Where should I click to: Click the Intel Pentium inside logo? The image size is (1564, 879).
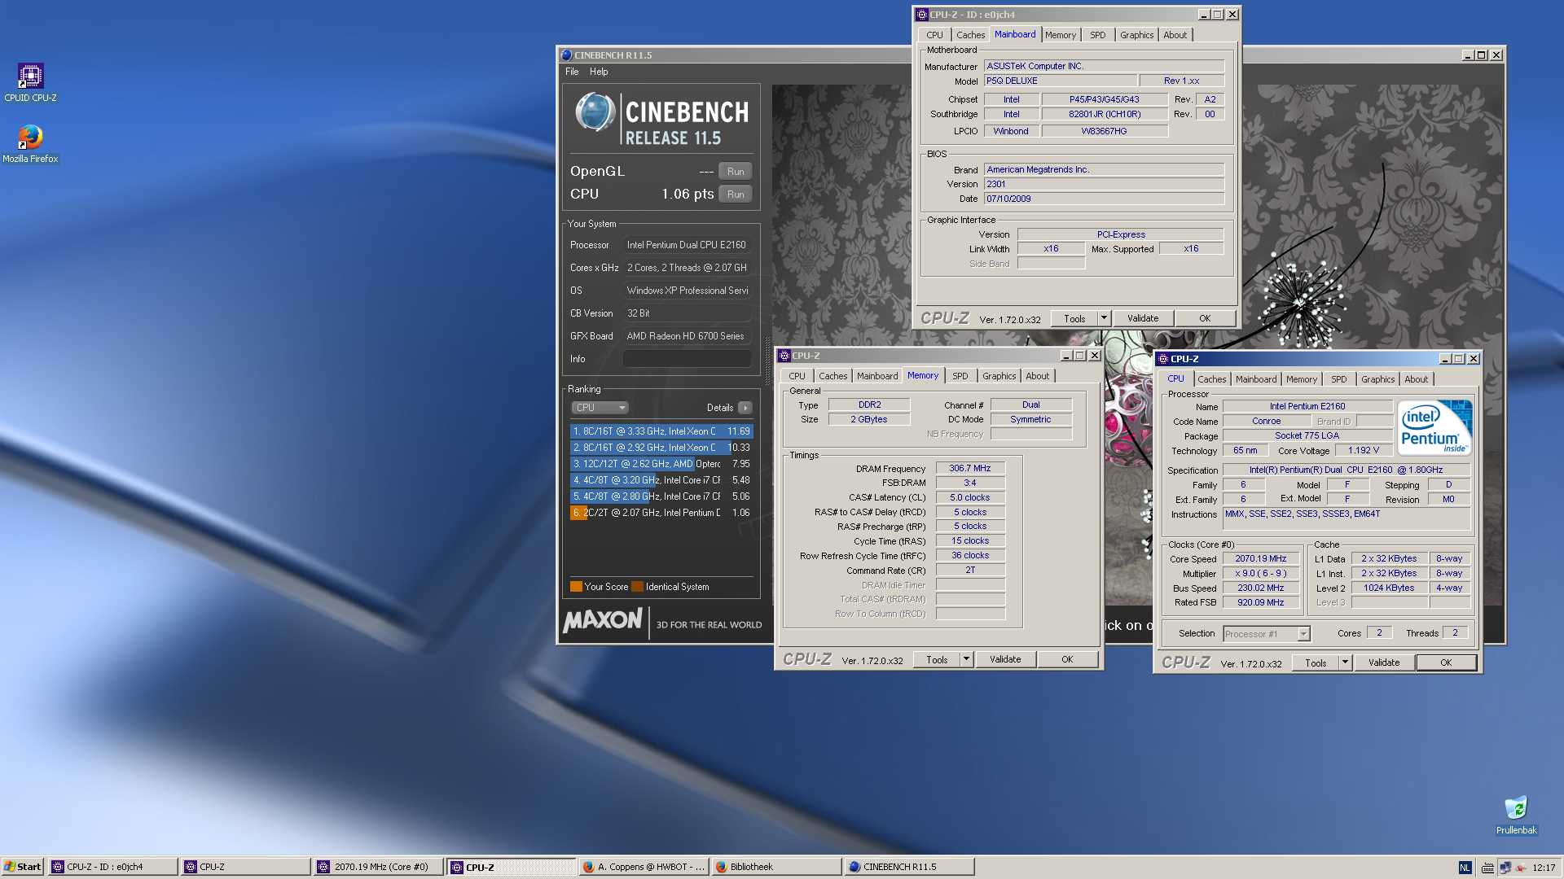(x=1434, y=427)
